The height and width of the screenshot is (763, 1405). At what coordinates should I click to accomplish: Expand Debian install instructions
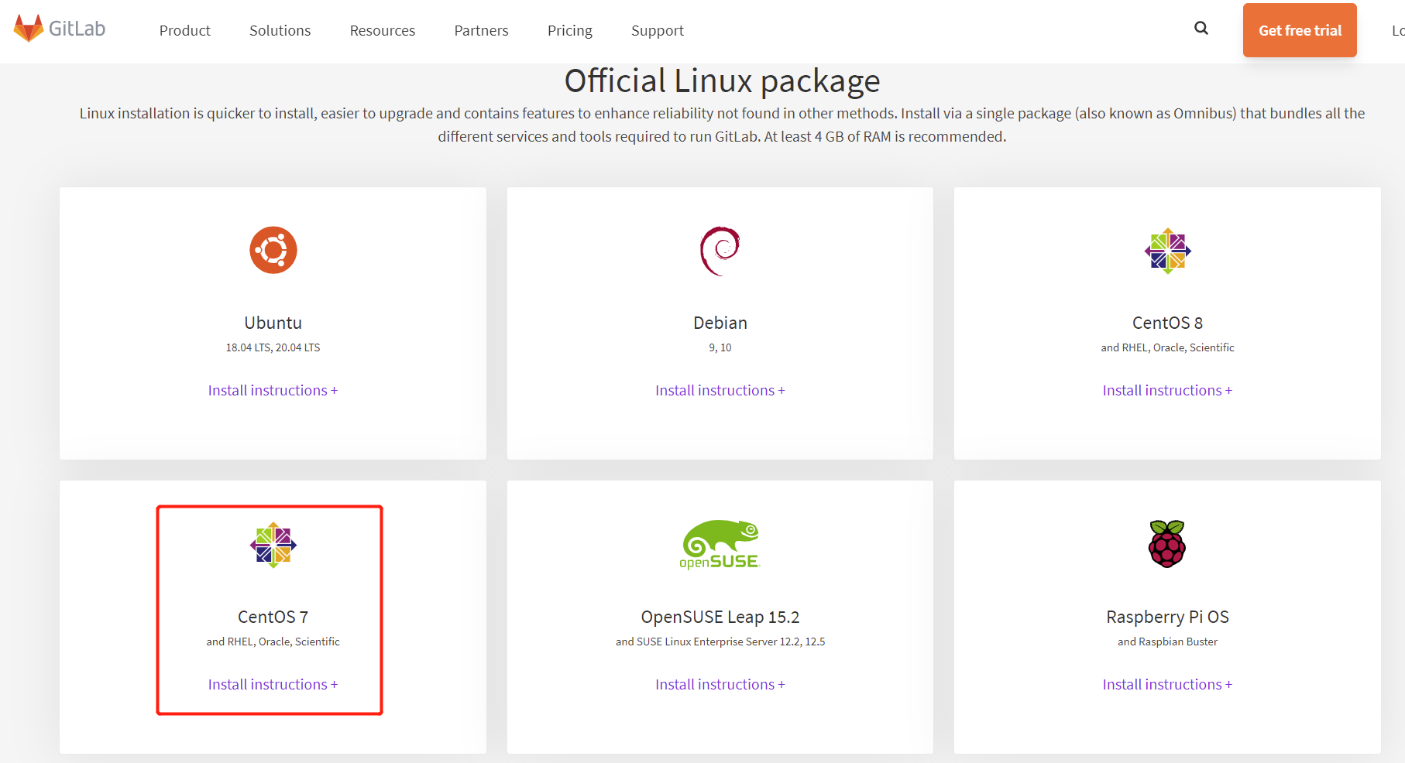720,390
